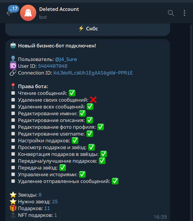The image size is (193, 221).
Task: Click green check next to Чтение сообщений
Action: (x=72, y=93)
